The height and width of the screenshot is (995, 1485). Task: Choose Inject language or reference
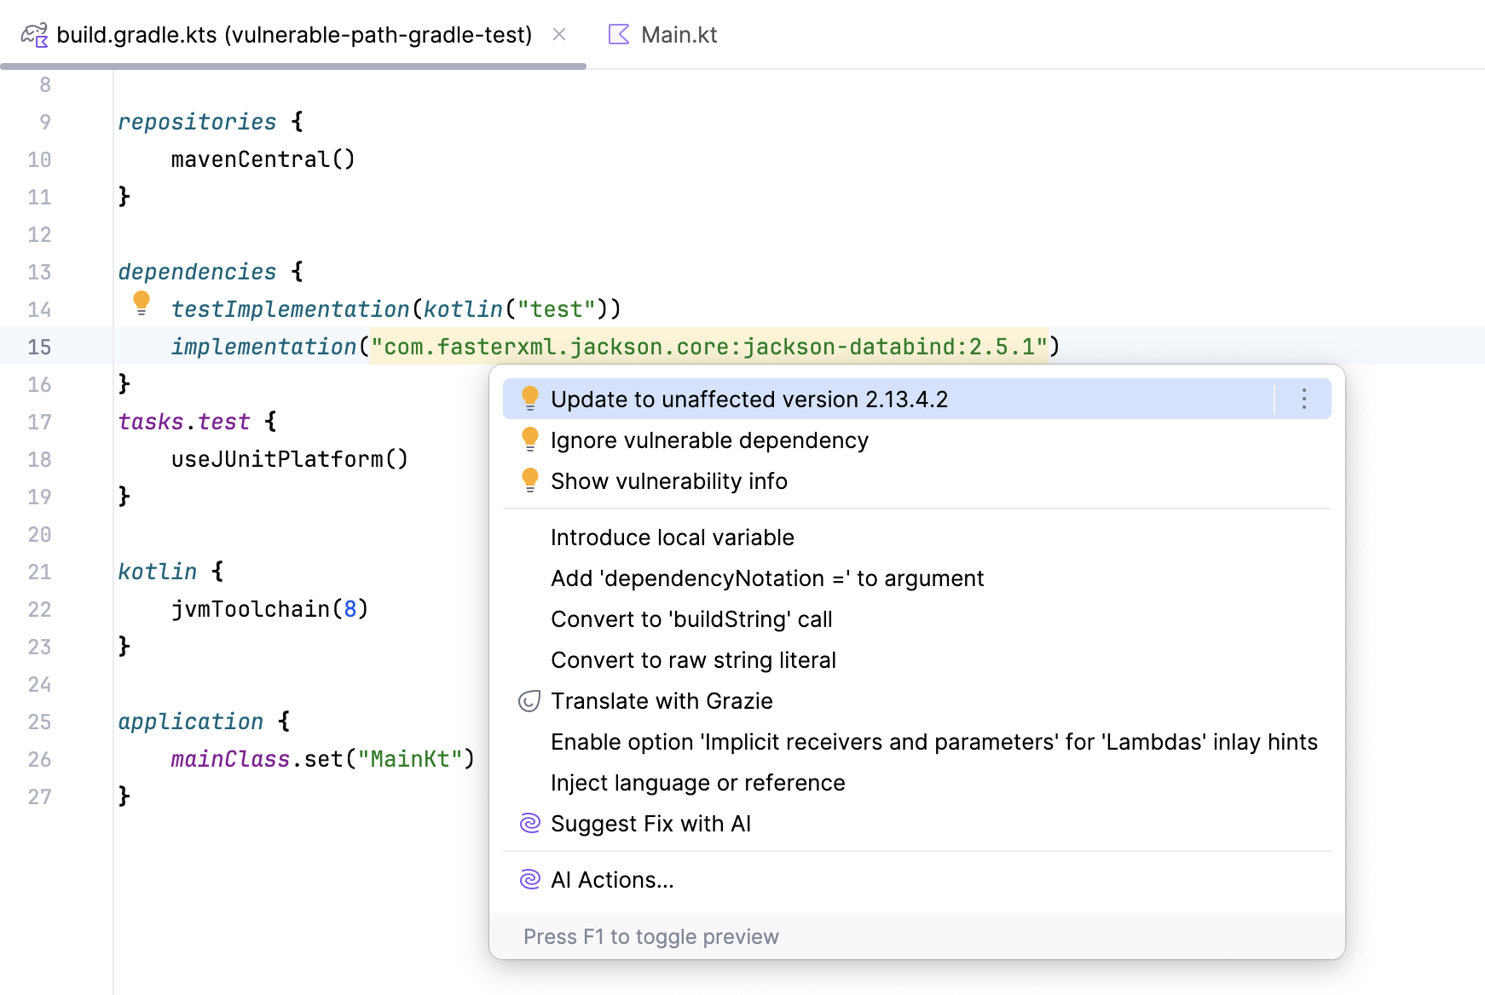pyautogui.click(x=697, y=783)
